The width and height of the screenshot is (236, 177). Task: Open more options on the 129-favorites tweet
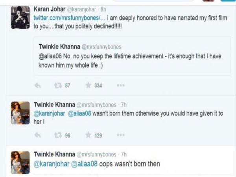120,135
